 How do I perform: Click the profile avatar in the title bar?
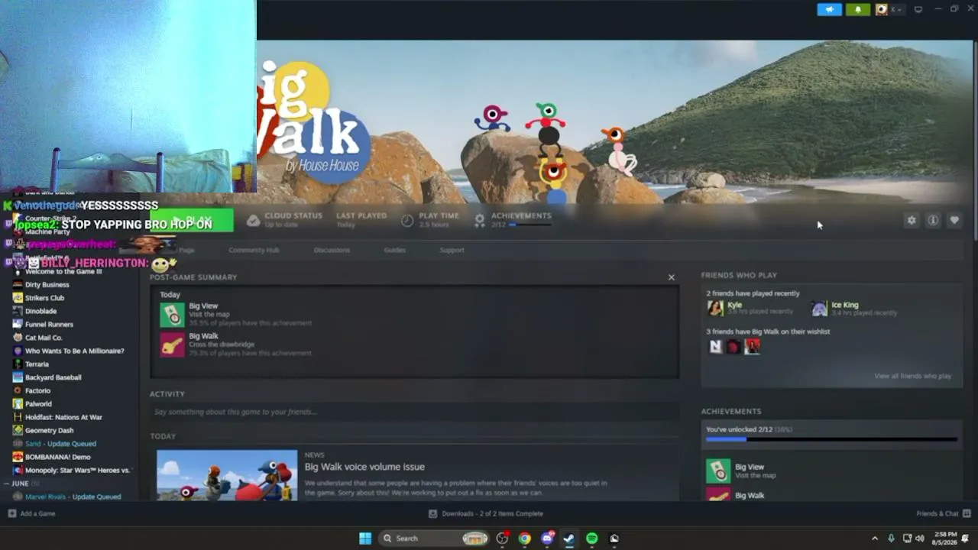pos(882,9)
